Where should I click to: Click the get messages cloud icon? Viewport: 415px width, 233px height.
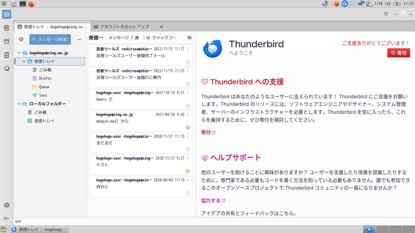(21, 39)
